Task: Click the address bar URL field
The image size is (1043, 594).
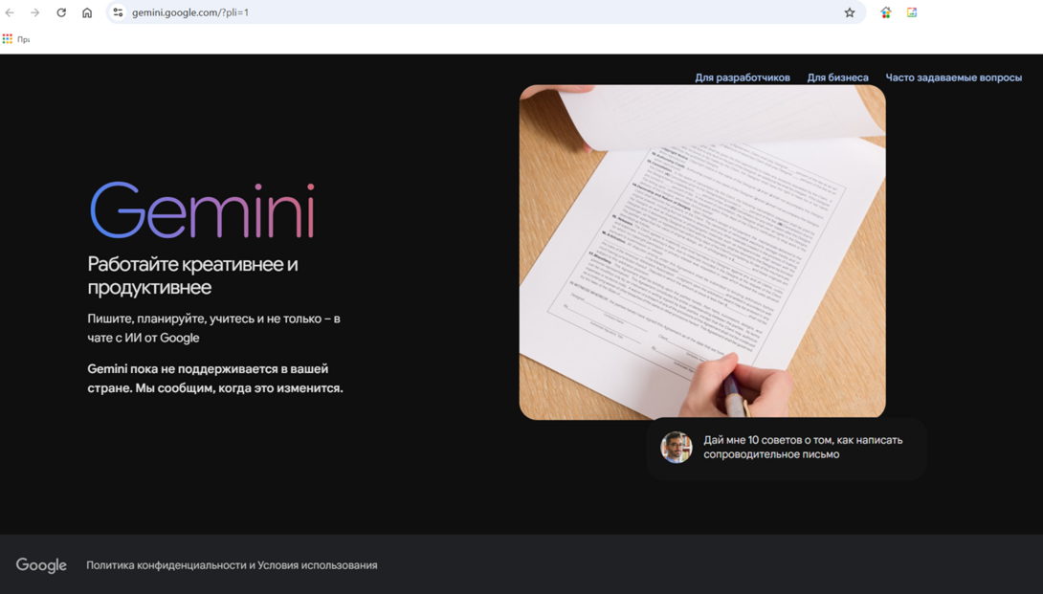Action: [x=484, y=12]
